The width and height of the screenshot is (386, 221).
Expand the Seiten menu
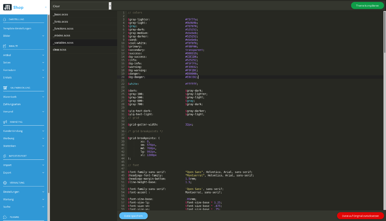[x=43, y=63]
